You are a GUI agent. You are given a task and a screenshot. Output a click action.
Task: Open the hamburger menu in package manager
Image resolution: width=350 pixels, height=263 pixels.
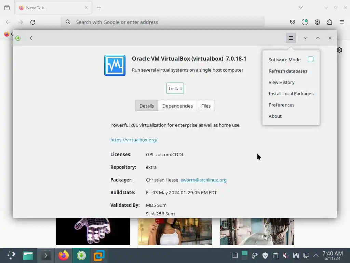click(x=291, y=38)
